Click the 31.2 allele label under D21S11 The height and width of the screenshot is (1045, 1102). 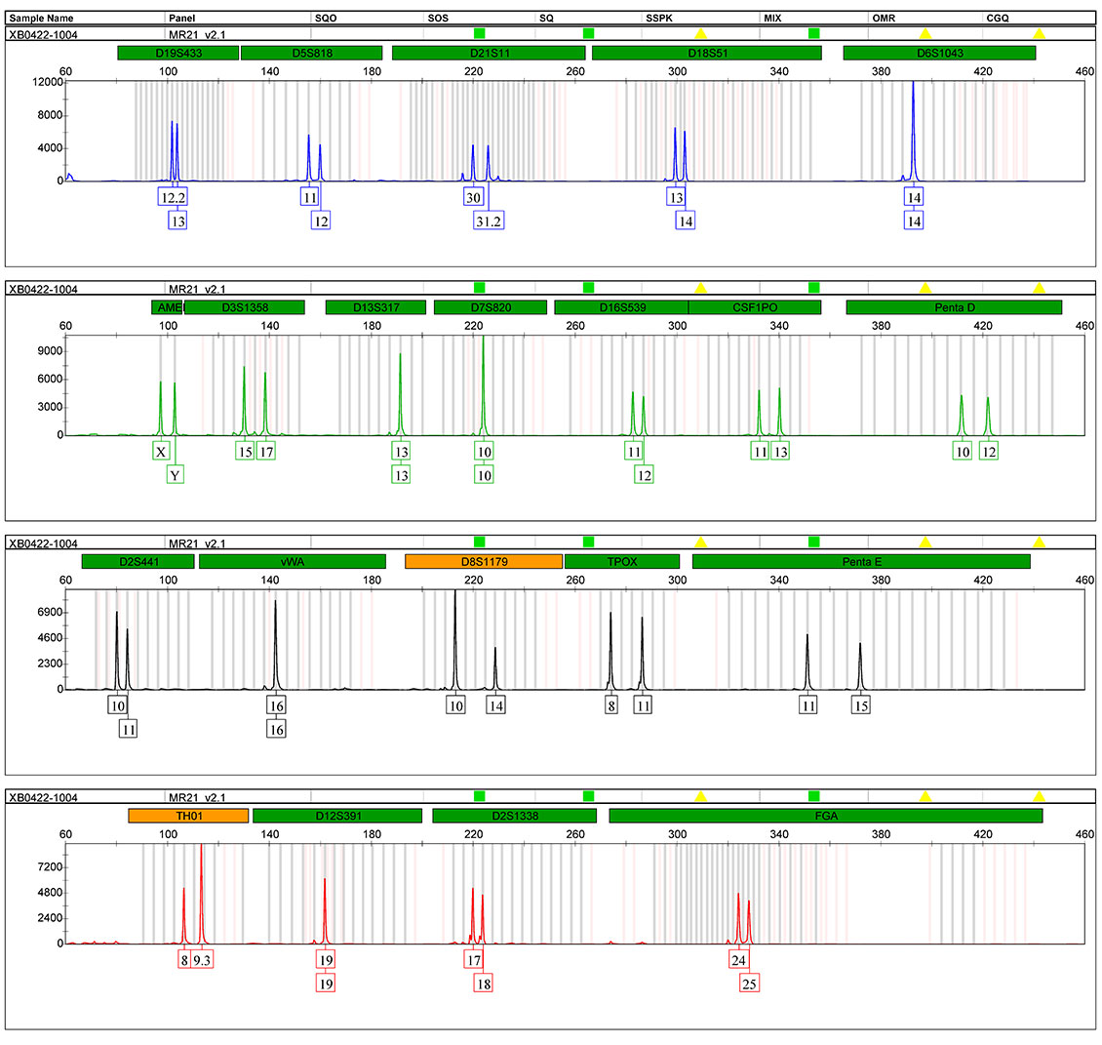tap(489, 221)
